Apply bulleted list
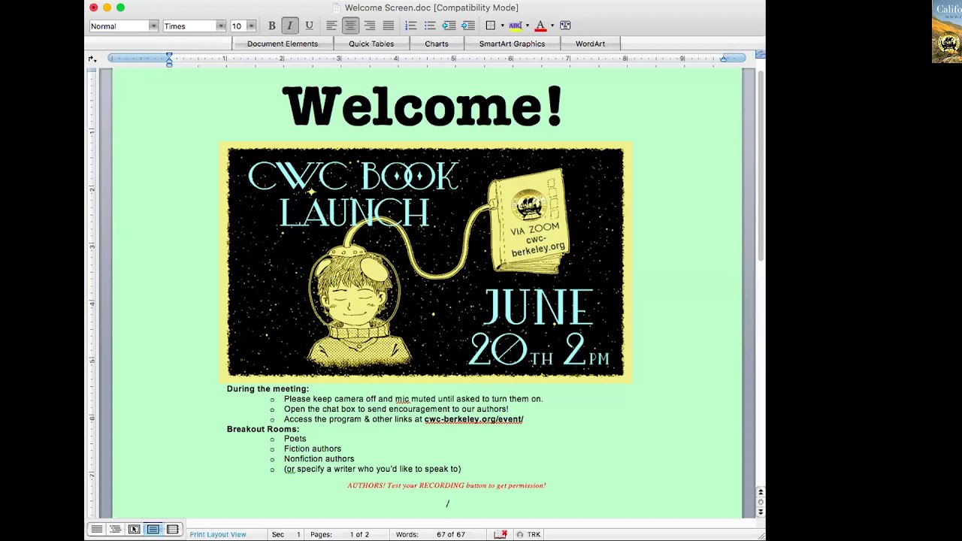 click(430, 26)
